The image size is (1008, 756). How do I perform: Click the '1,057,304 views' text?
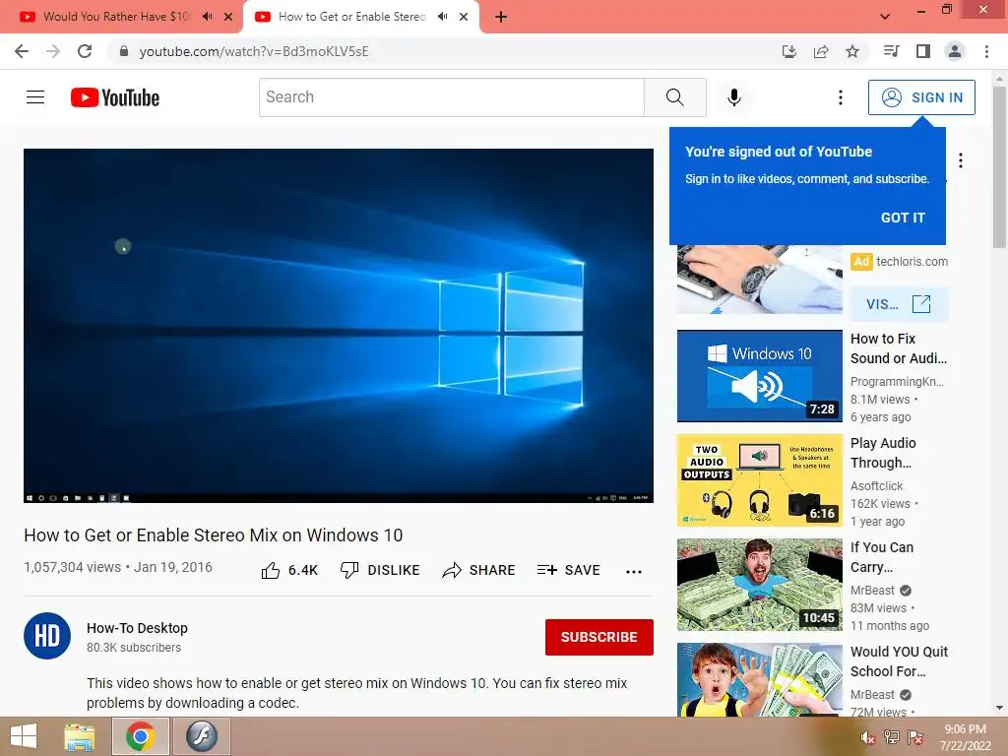(x=72, y=567)
